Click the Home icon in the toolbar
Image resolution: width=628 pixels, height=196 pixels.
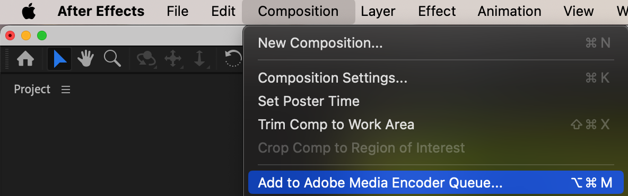[25, 59]
